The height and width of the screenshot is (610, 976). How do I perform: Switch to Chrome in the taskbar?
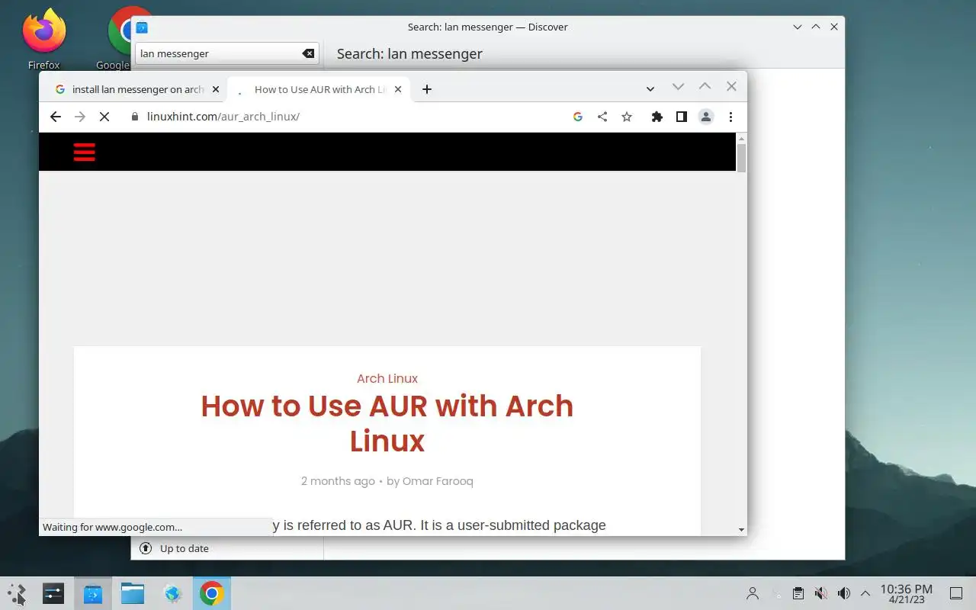[212, 593]
